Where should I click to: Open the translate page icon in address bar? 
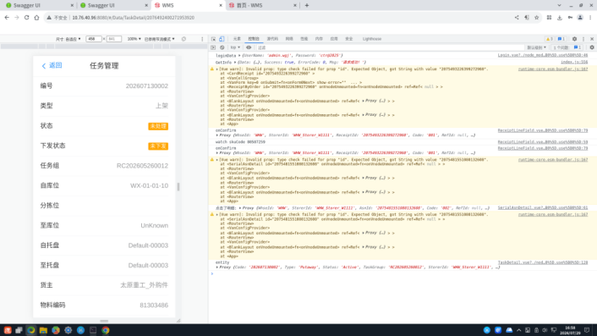pos(527,18)
